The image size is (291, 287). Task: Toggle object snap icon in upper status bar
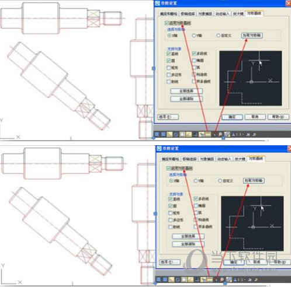point(182,134)
